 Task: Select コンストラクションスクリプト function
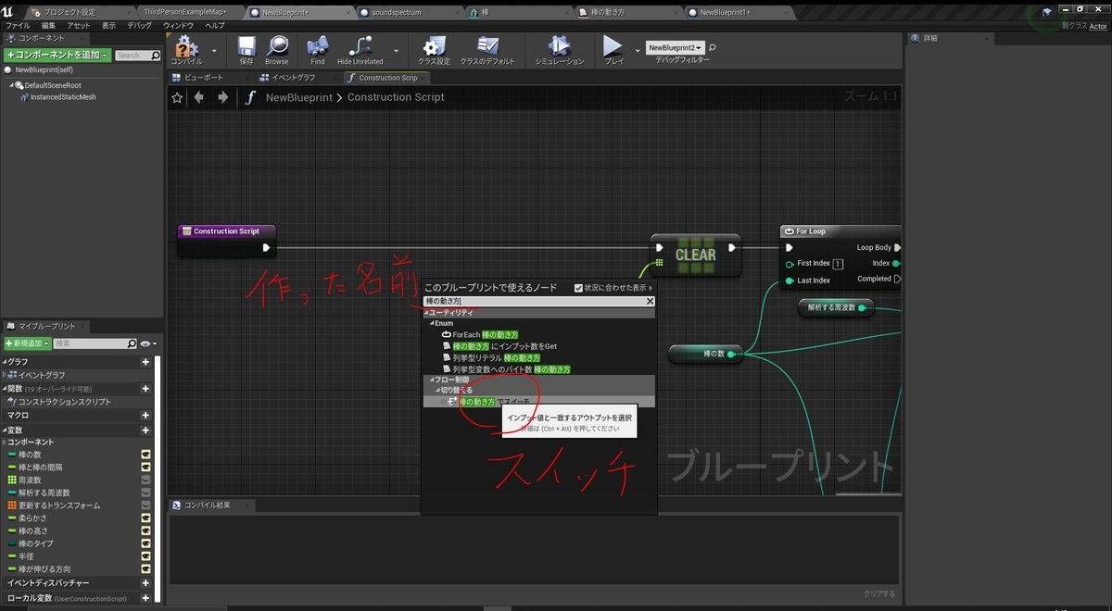(x=61, y=402)
